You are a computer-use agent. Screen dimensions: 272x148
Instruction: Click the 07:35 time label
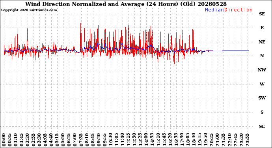coord(81,140)
